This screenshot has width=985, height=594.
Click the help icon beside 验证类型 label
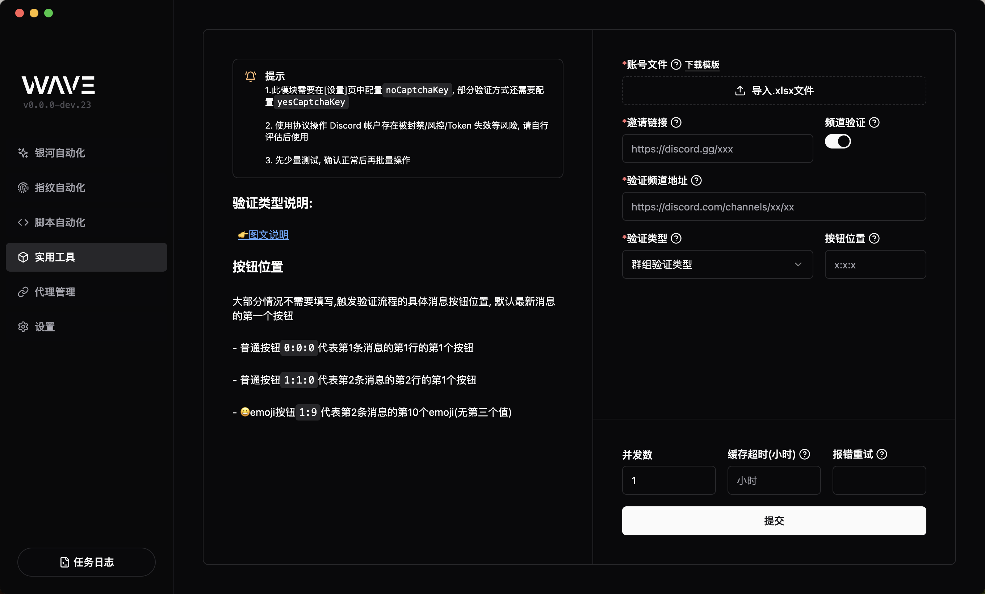(x=676, y=238)
